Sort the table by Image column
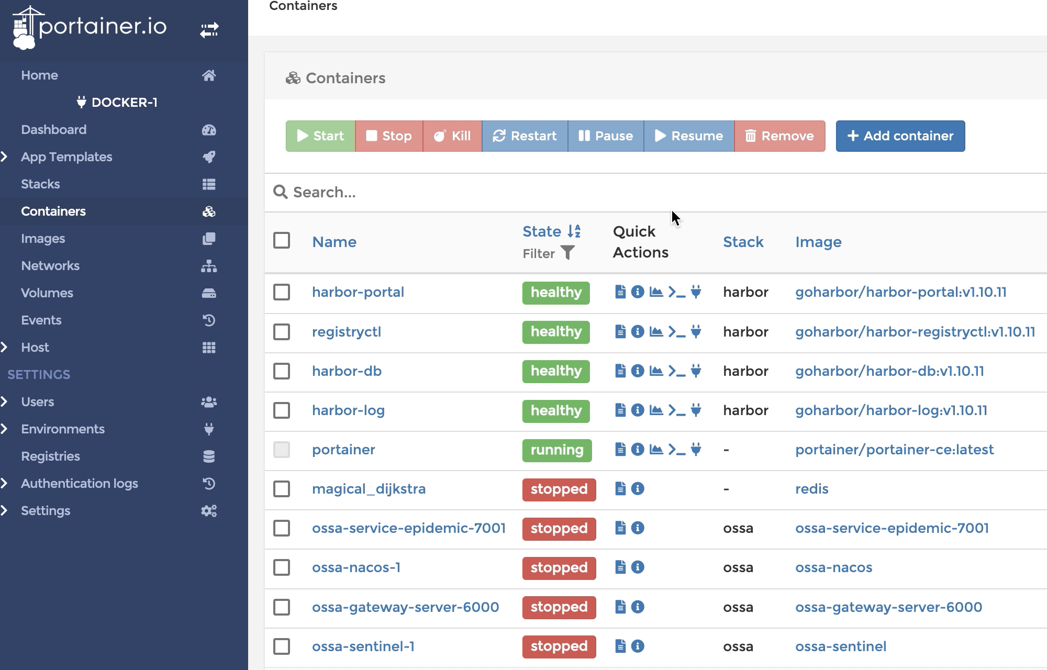Screen dimensions: 1047x670 818,242
